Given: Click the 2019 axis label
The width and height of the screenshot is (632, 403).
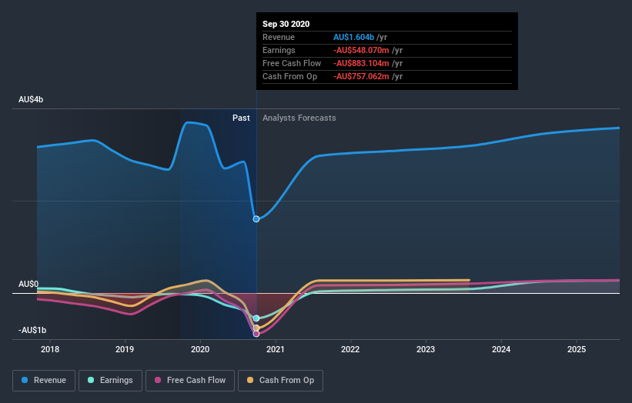Looking at the screenshot, I should [x=125, y=349].
